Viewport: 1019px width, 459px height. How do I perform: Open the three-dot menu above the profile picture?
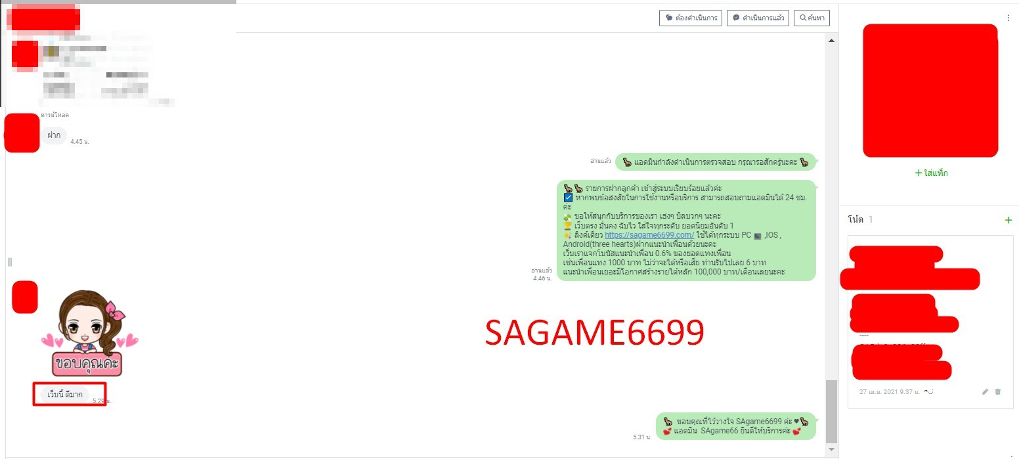point(1008,18)
